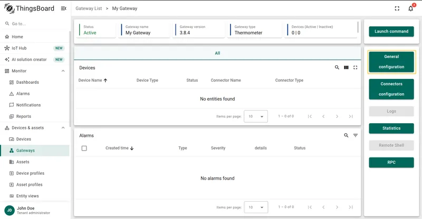Click Launch command button
The height and width of the screenshot is (219, 422).
(x=391, y=32)
